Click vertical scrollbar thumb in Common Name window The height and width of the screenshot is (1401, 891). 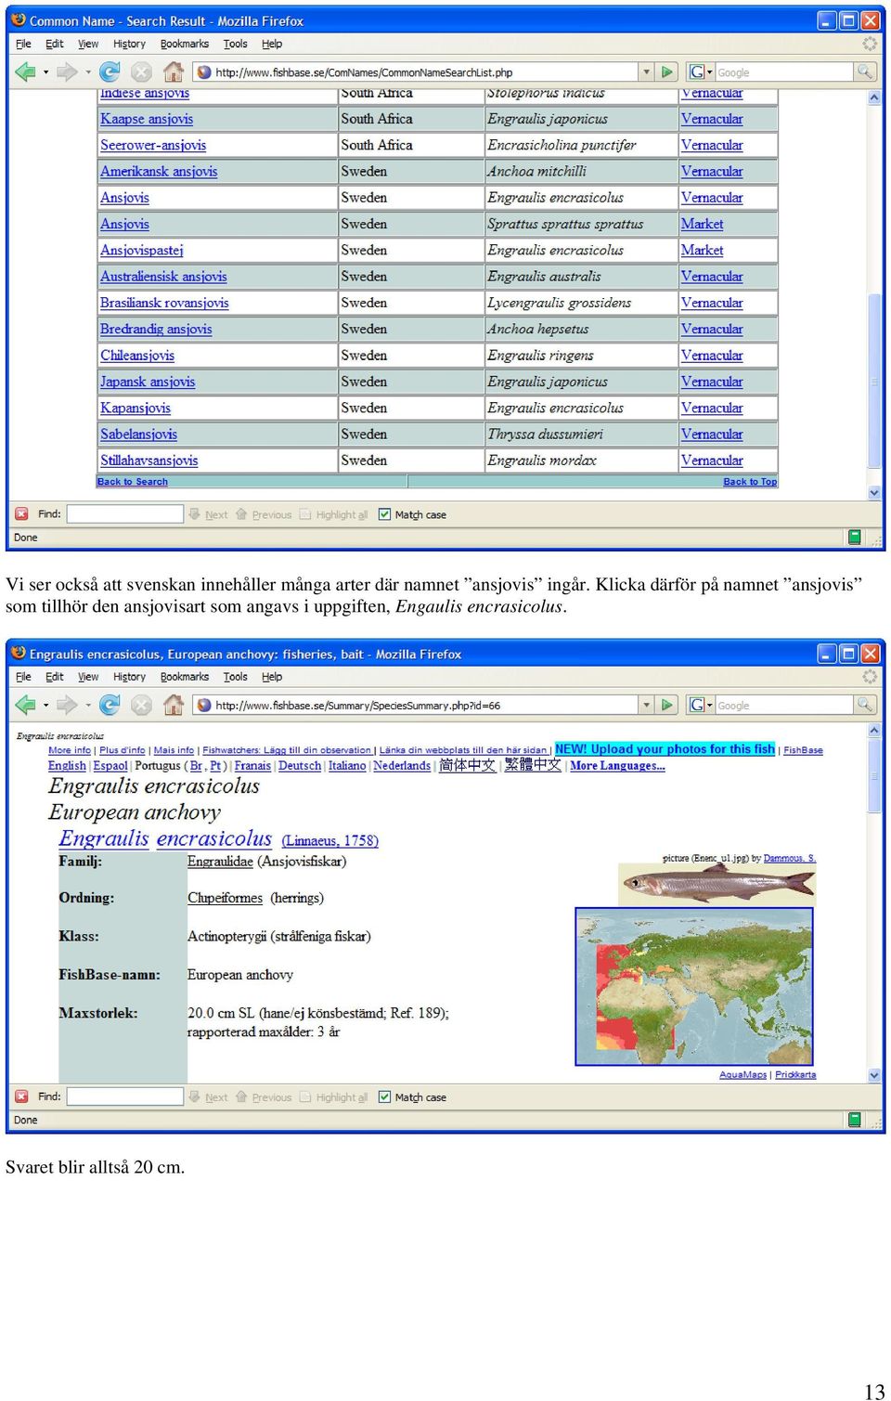(x=873, y=381)
